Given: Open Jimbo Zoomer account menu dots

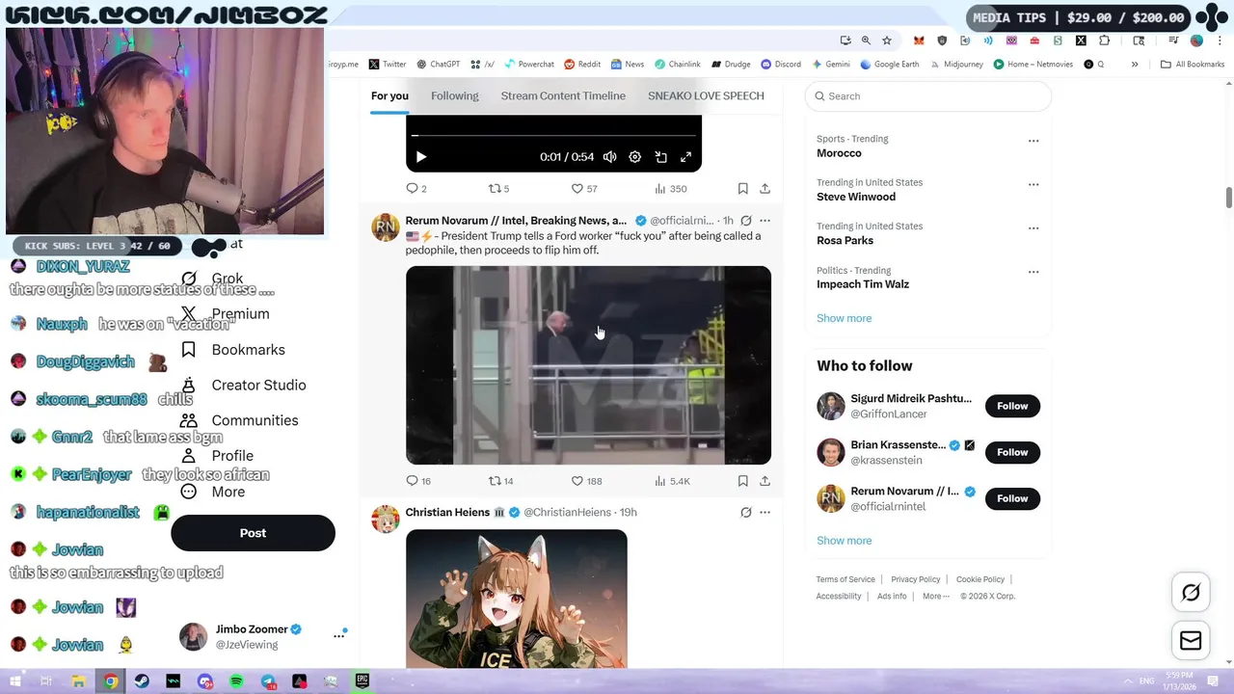Looking at the screenshot, I should (x=338, y=635).
